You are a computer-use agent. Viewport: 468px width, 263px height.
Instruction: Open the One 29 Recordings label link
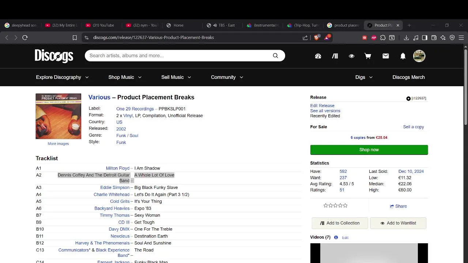pos(135,109)
